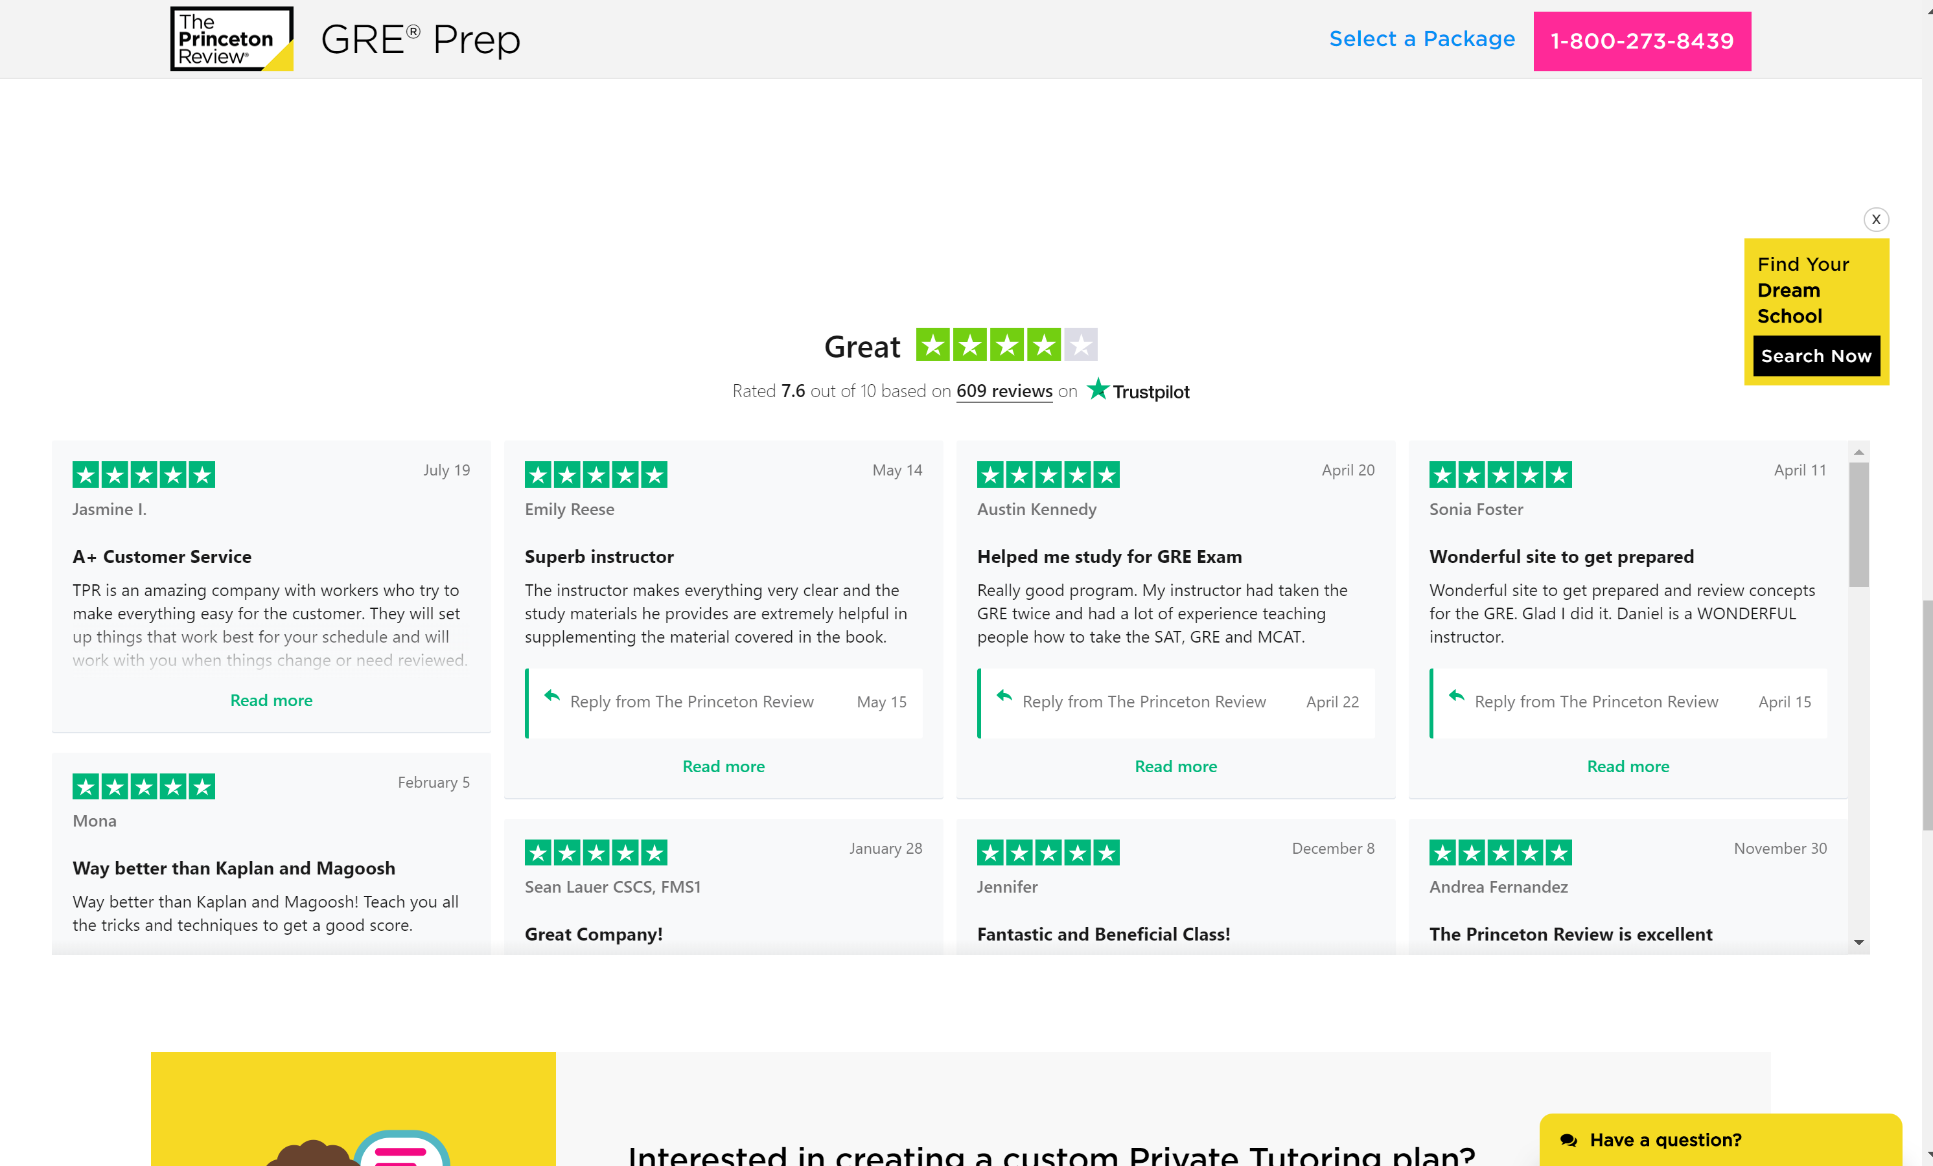The width and height of the screenshot is (1933, 1166).
Task: Expand Sonia Foster review with Read more
Action: point(1628,766)
